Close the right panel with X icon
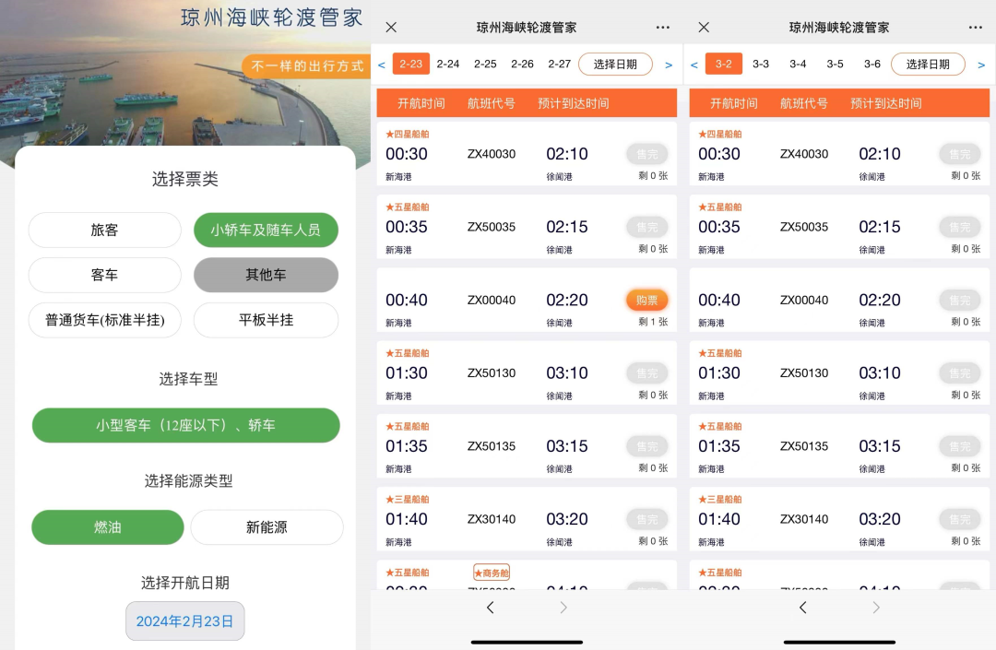 click(x=704, y=28)
